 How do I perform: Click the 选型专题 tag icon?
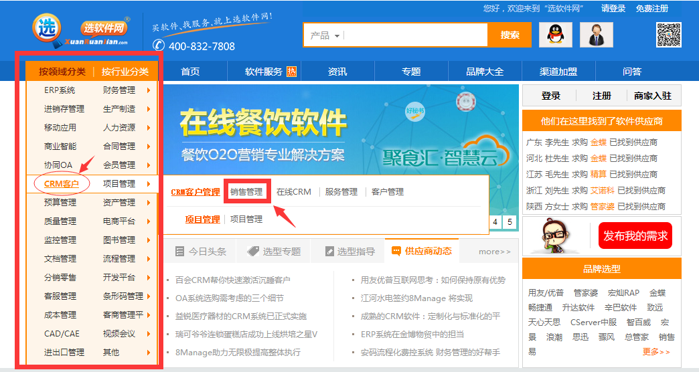tap(253, 252)
